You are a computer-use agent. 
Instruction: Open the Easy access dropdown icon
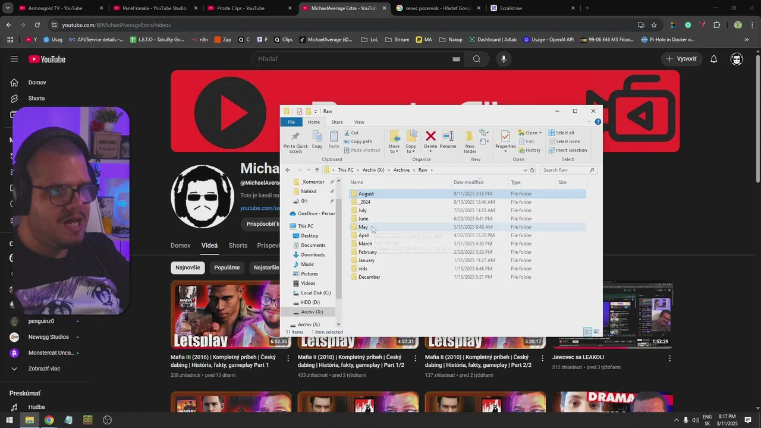(x=484, y=141)
